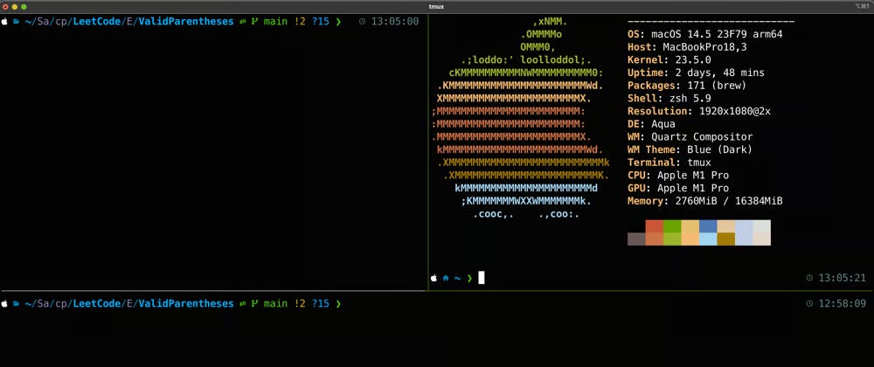Click the 'Uptime: 2 days, 48 mins' line
Viewport: 874px width, 367px height.
pos(696,73)
